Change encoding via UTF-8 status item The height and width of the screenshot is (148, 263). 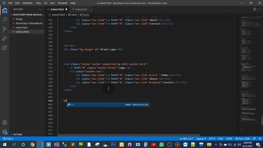pyautogui.click(x=212, y=139)
